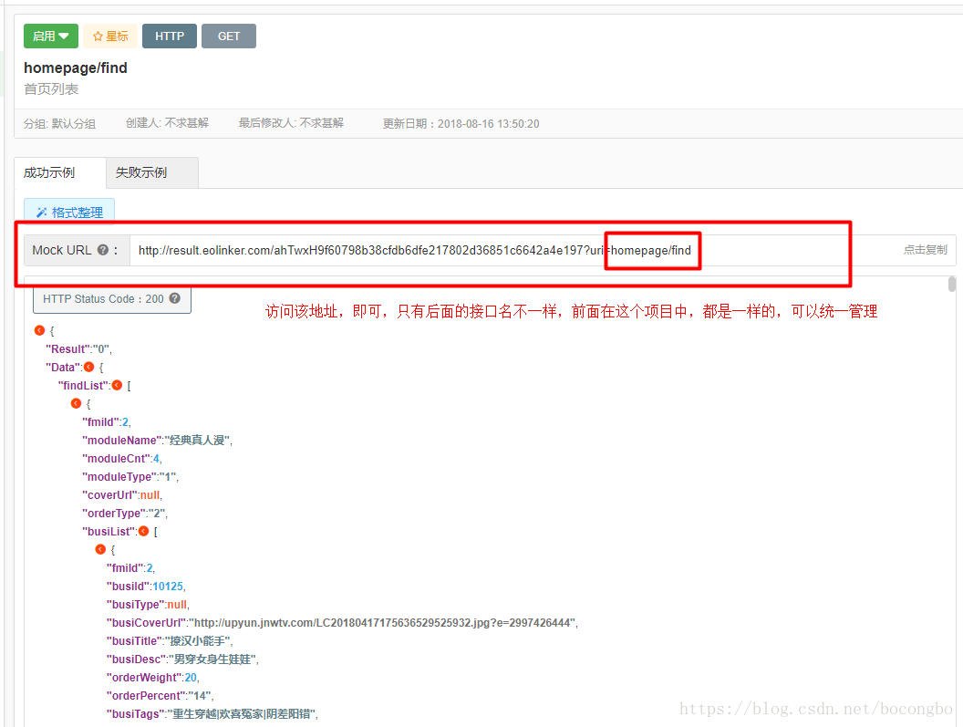963x727 pixels.
Task: Switch to the 失败示例 tab
Action: 141,172
